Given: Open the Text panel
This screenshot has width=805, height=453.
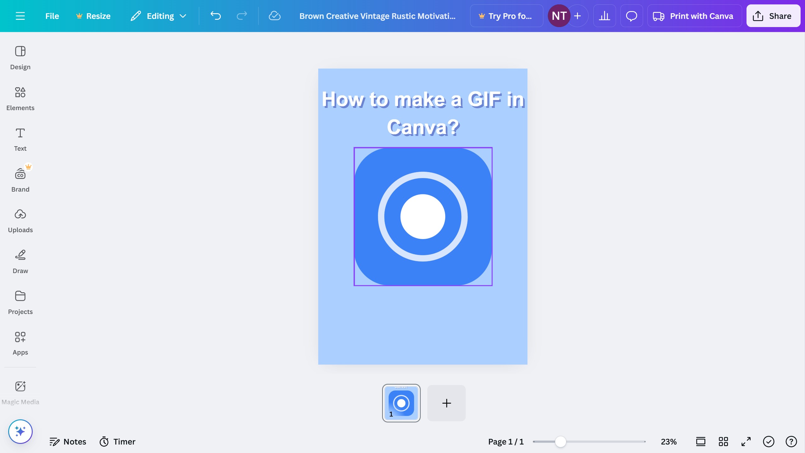Looking at the screenshot, I should tap(20, 138).
